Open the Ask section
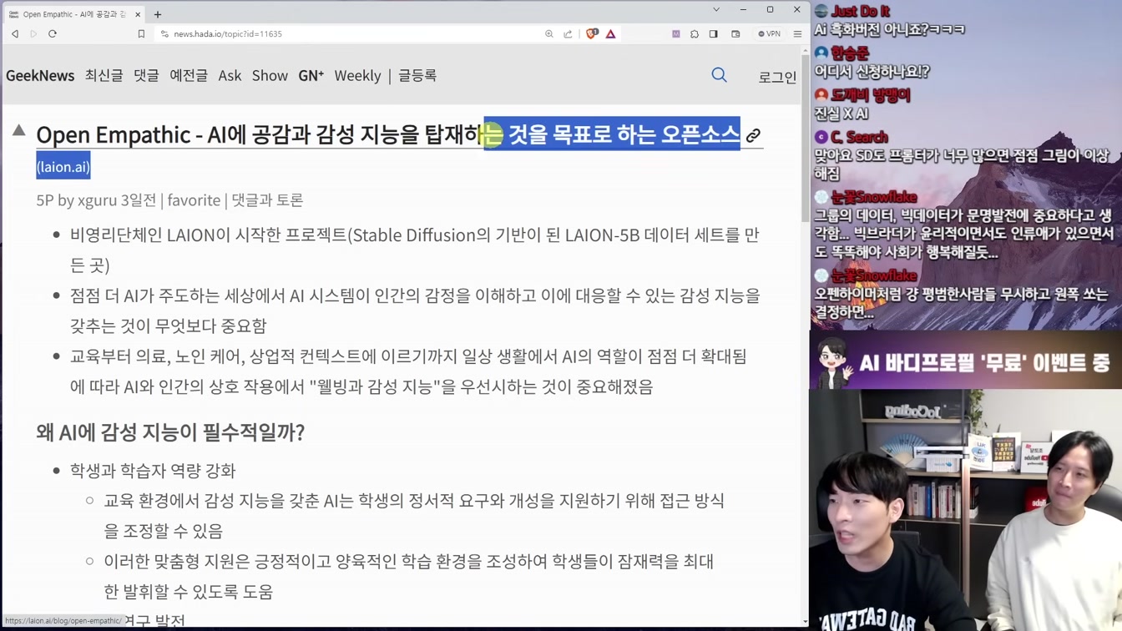The image size is (1122, 631). coord(230,75)
